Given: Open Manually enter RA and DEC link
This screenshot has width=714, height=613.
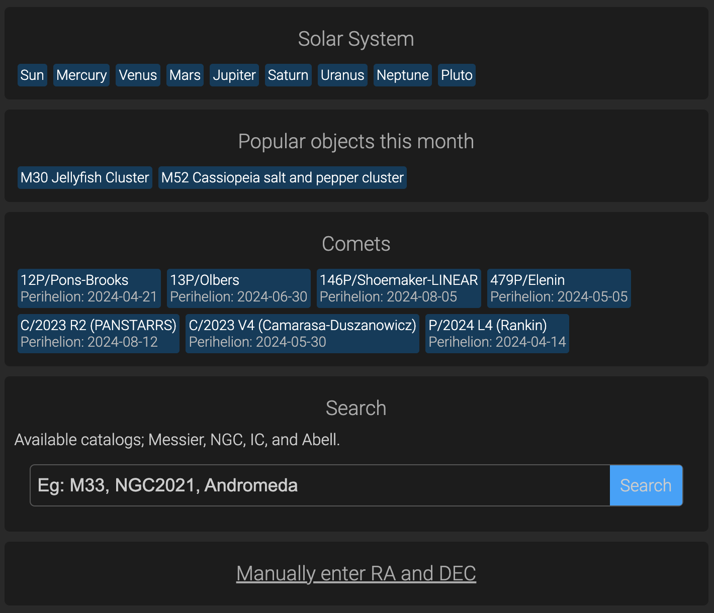Looking at the screenshot, I should (356, 574).
